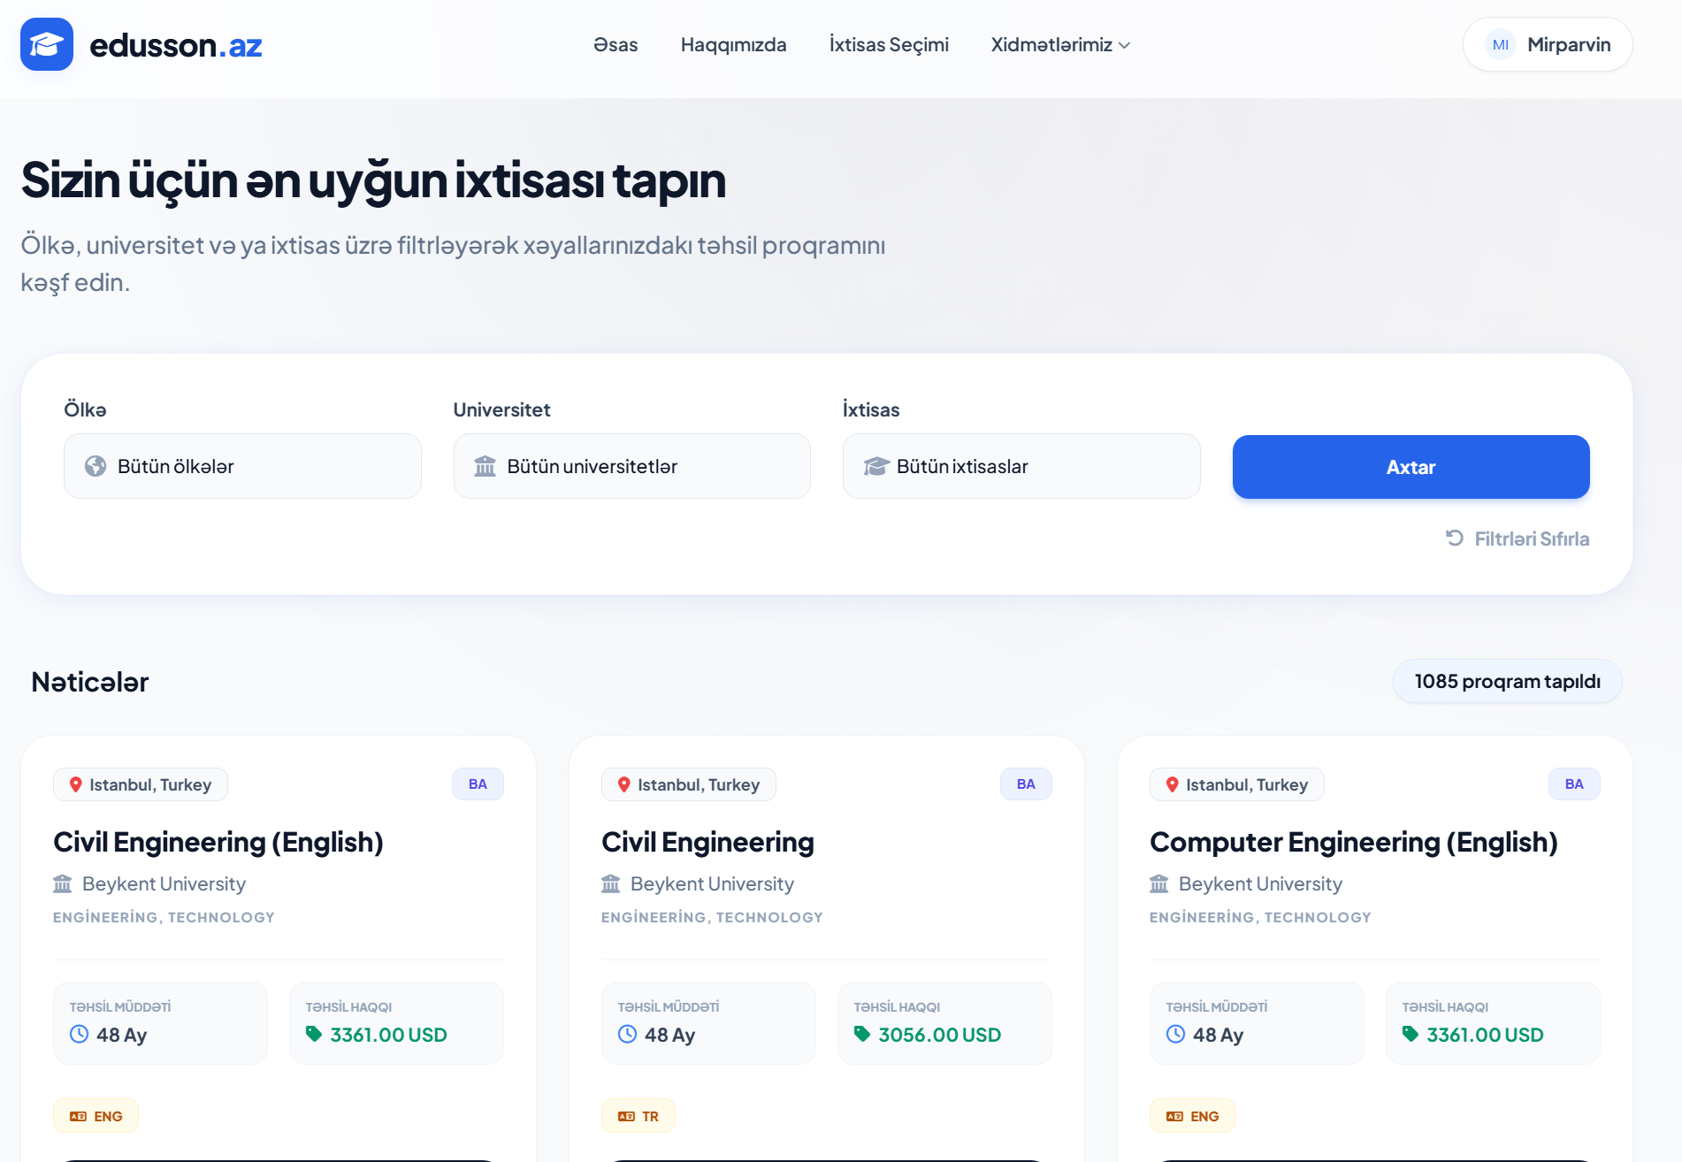This screenshot has width=1682, height=1162.
Task: Click the university icon under Computer Engineering (English)
Action: pyautogui.click(x=1159, y=883)
